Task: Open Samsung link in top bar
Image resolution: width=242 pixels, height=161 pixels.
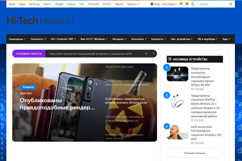Action: pos(34,4)
